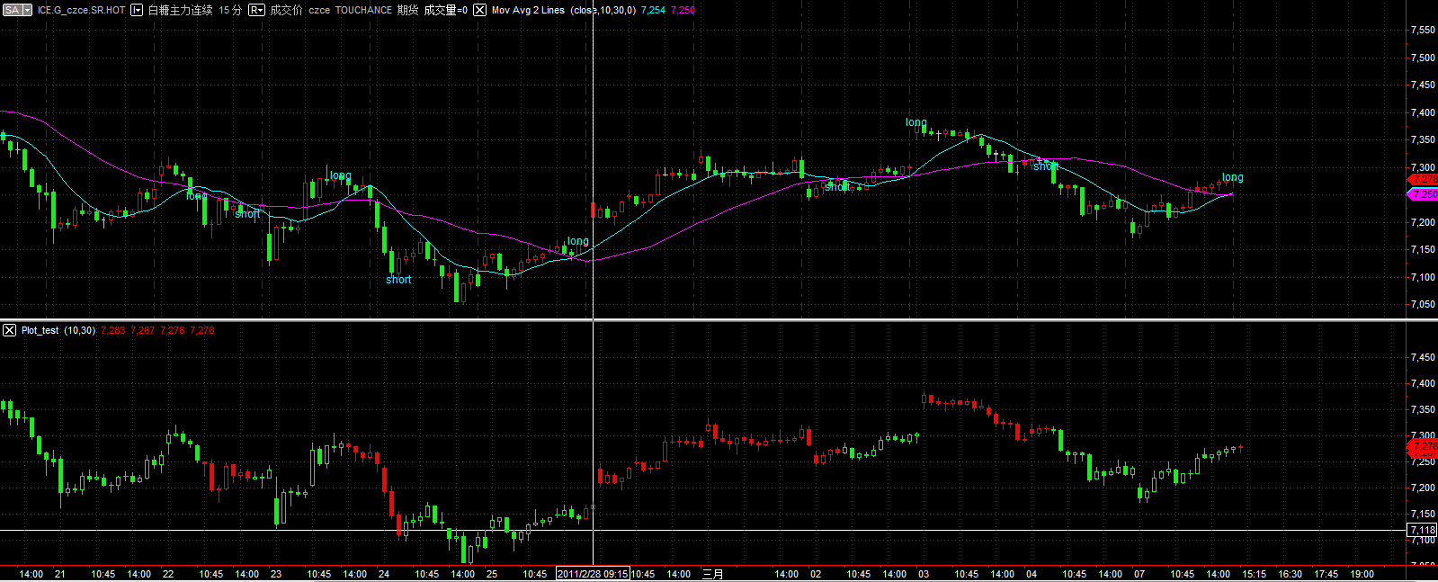Open the R dropdown before 成交价

click(256, 10)
